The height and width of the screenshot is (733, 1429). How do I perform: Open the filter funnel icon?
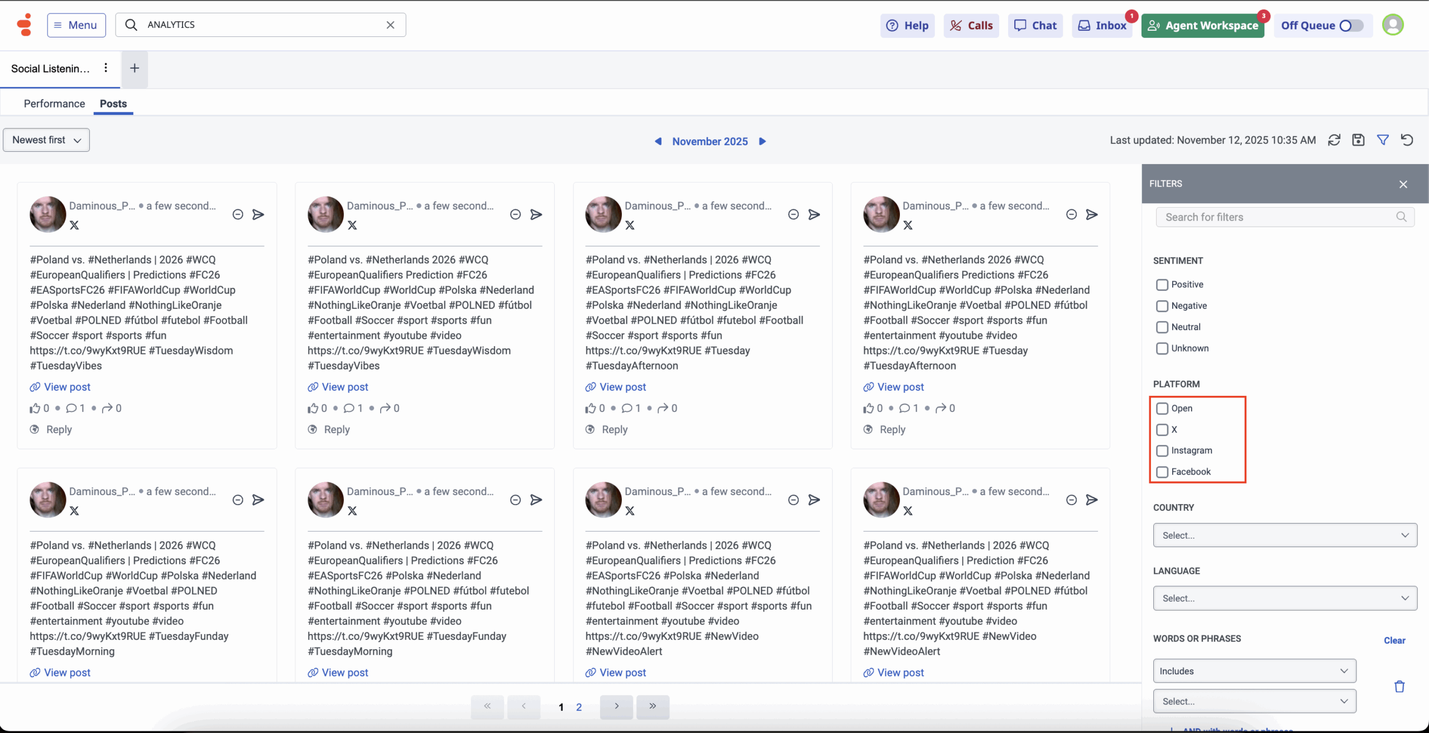click(x=1383, y=140)
